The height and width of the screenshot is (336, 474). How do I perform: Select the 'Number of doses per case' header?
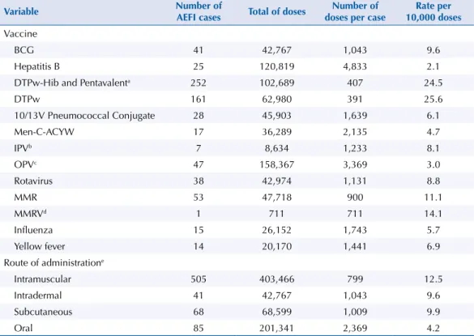click(x=355, y=11)
